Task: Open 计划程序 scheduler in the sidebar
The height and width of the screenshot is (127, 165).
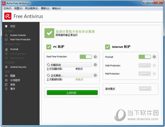Action: click(x=15, y=80)
